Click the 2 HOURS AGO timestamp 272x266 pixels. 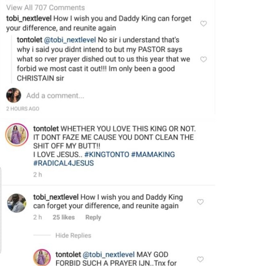23,109
